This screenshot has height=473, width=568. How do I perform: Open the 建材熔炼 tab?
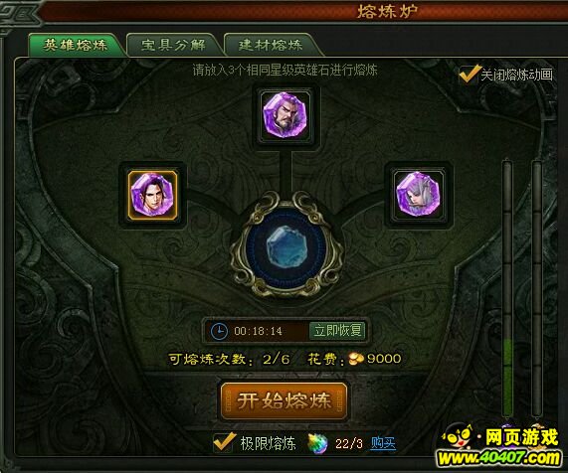click(x=271, y=45)
